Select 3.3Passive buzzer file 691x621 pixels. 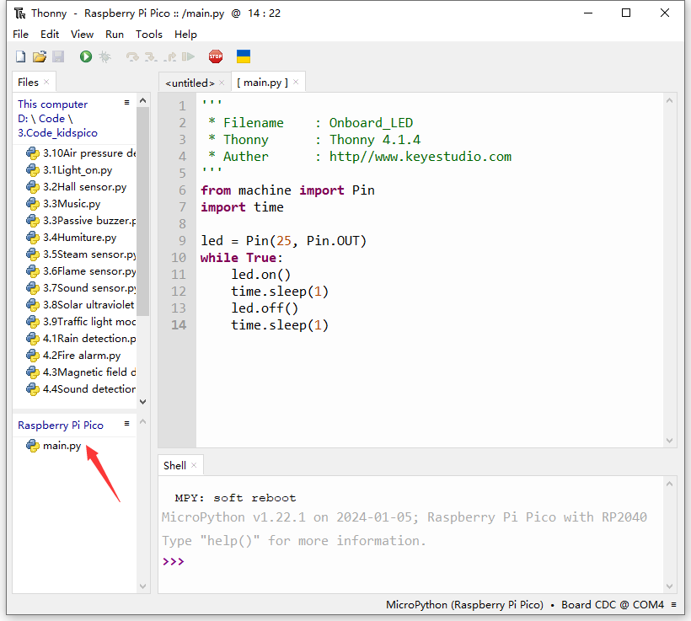pos(81,221)
